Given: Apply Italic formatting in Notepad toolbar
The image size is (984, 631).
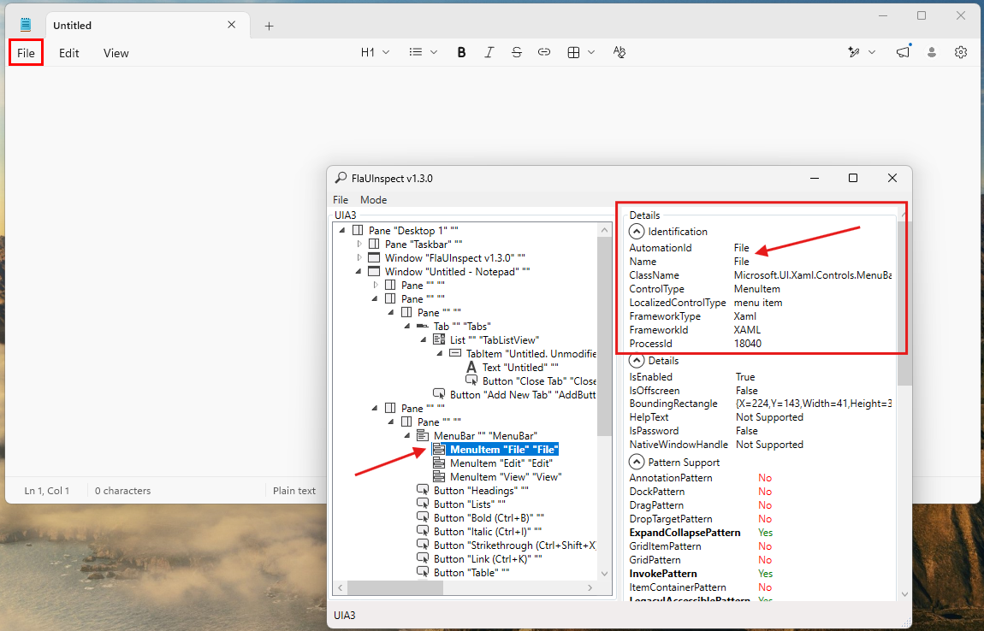Looking at the screenshot, I should pos(489,52).
